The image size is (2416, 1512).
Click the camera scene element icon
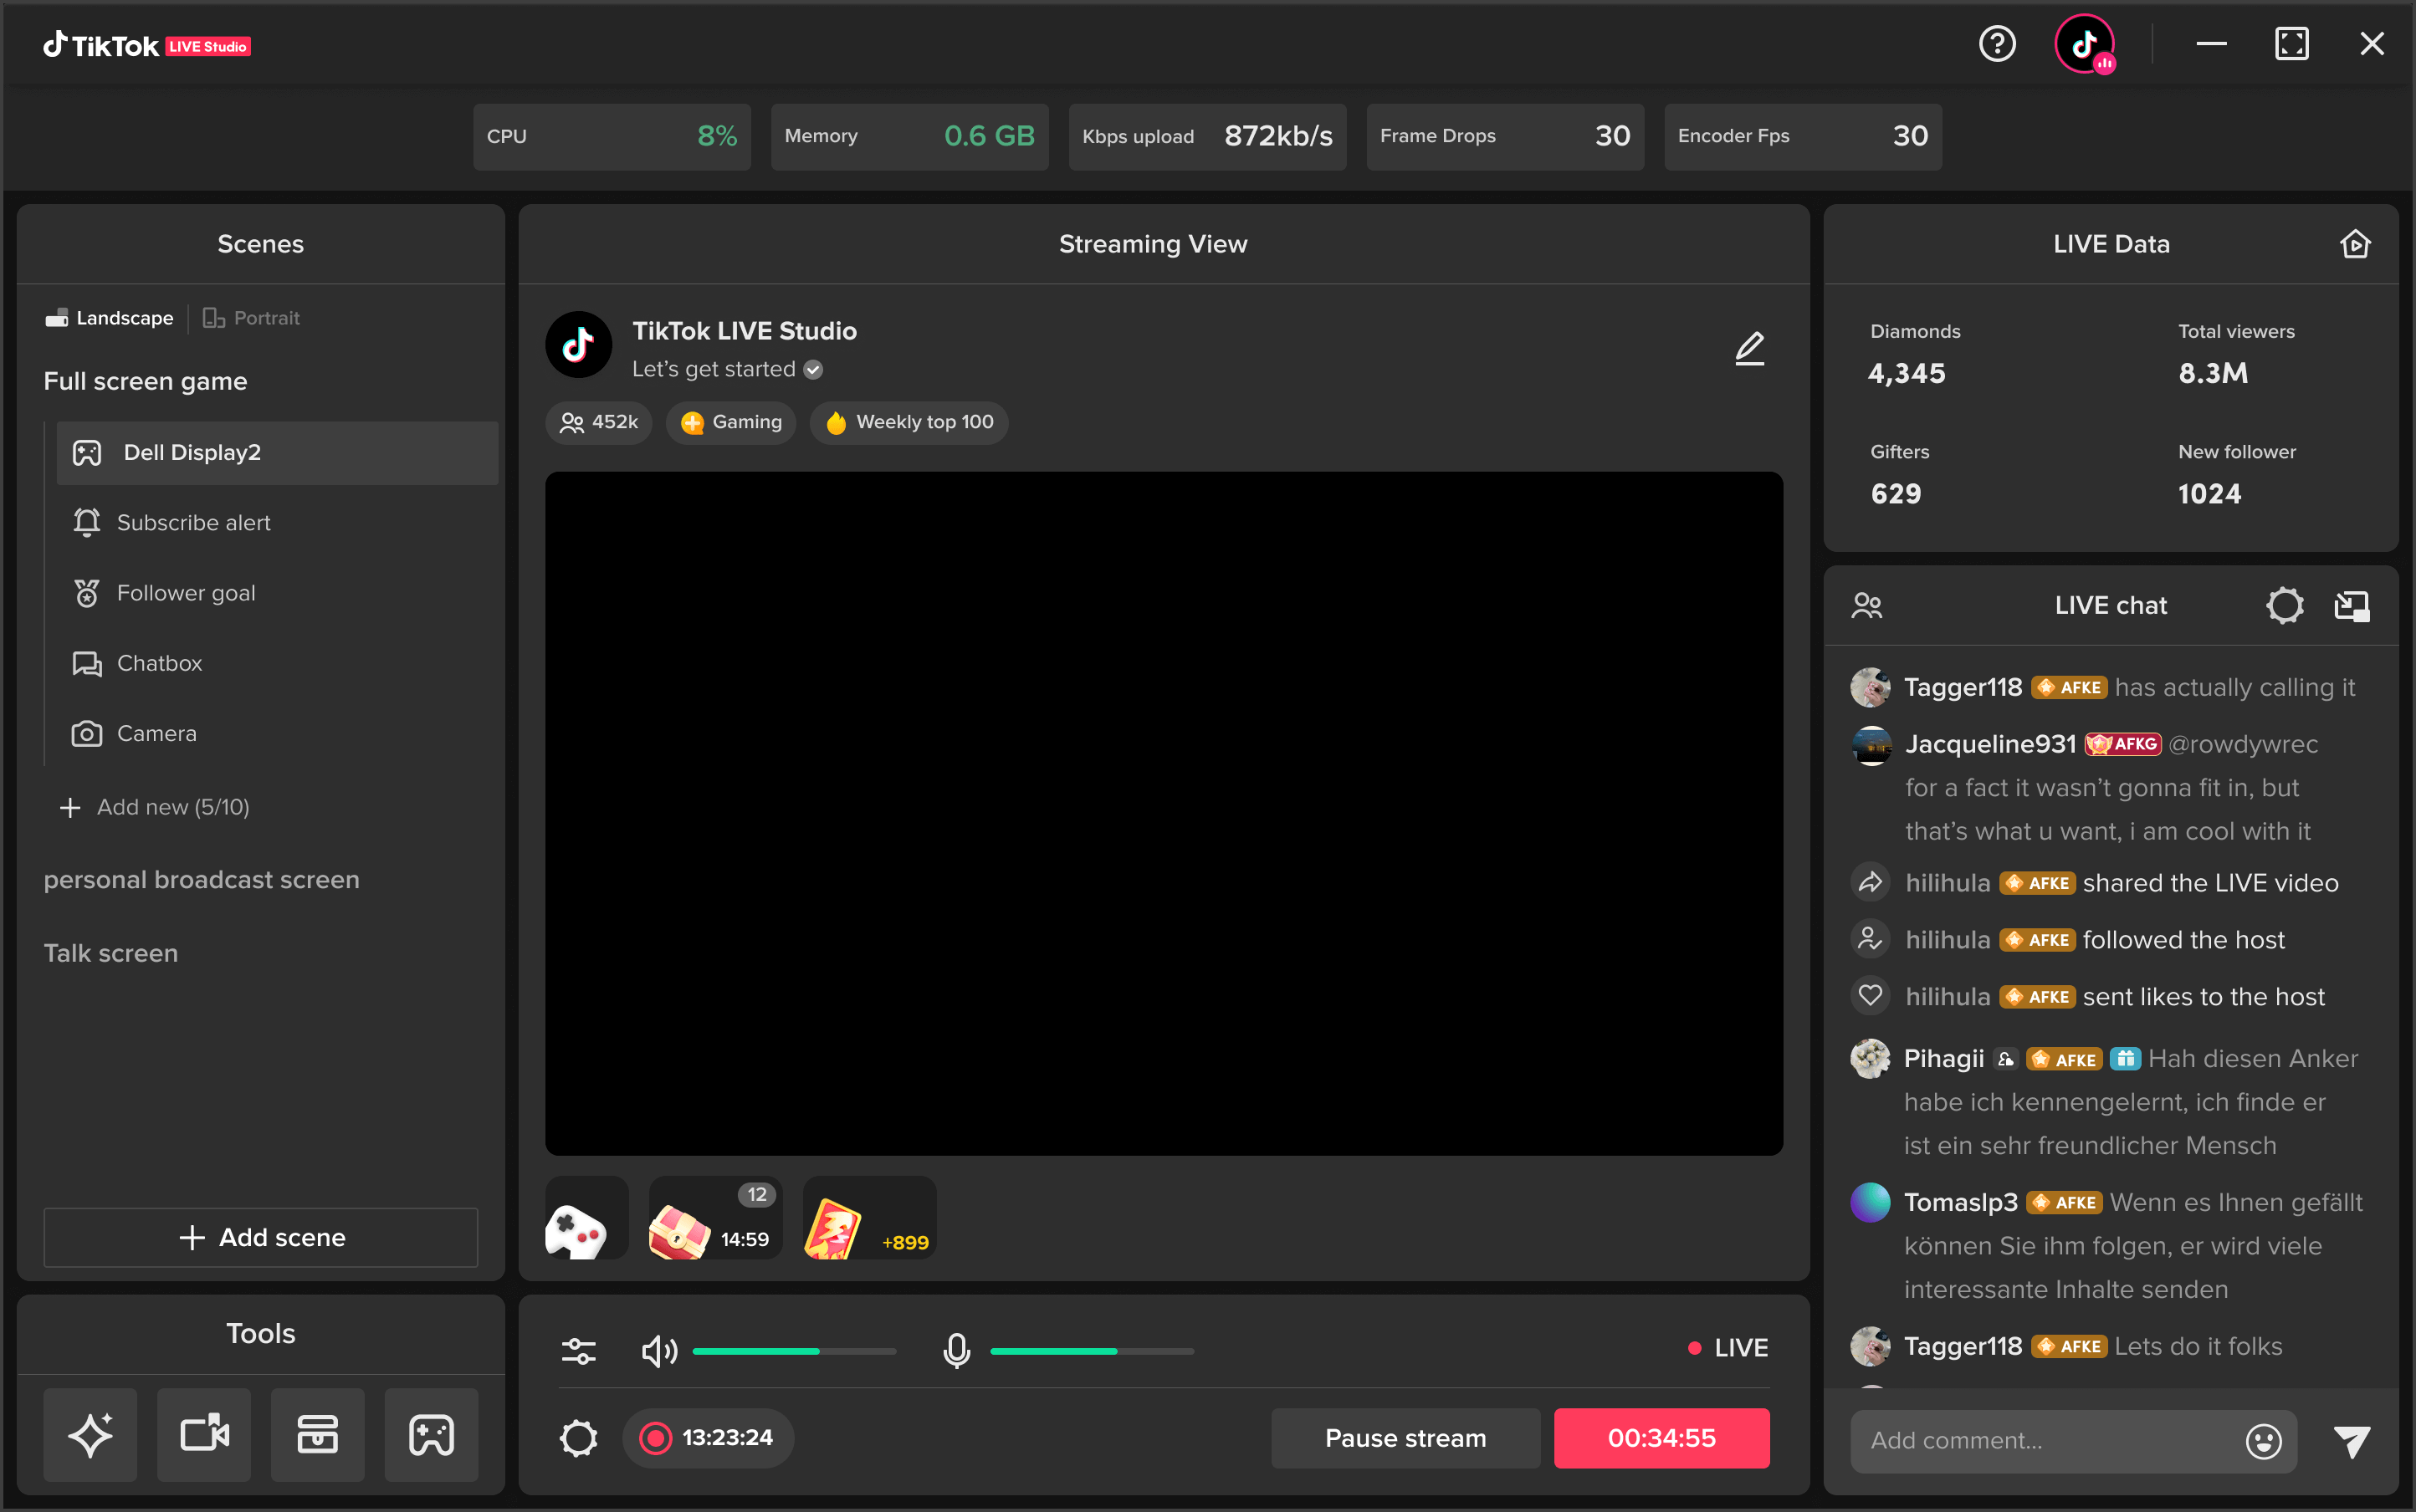87,733
